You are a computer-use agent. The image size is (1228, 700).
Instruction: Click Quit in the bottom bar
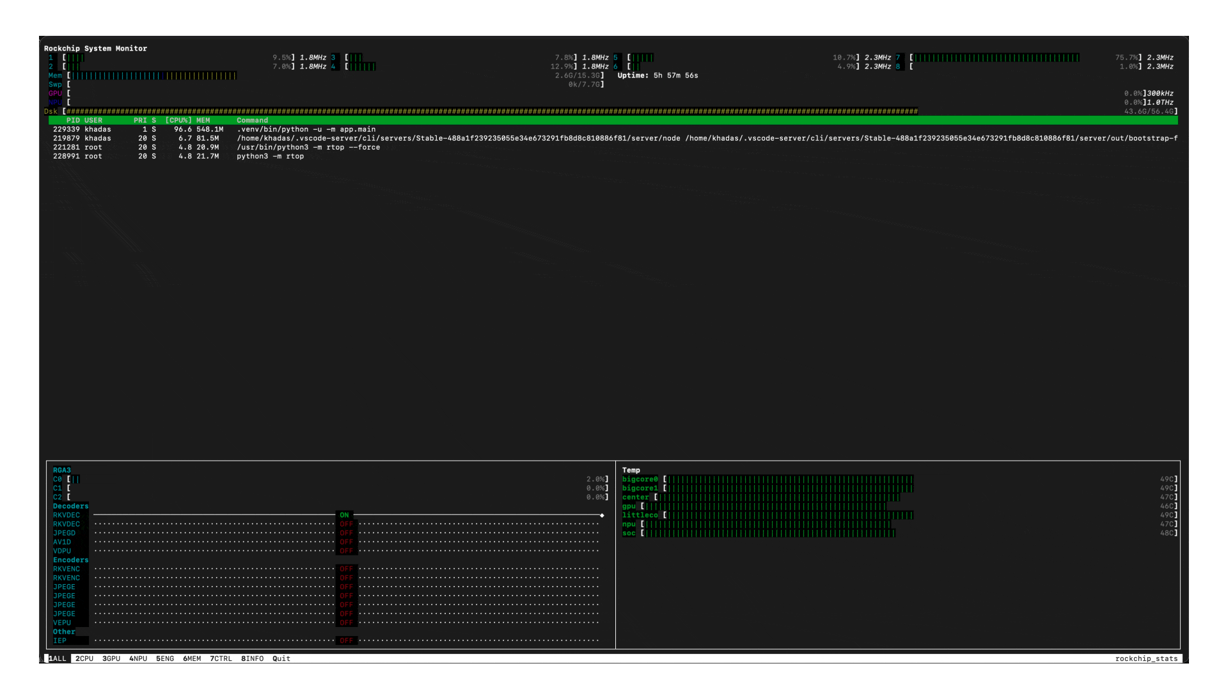(281, 658)
